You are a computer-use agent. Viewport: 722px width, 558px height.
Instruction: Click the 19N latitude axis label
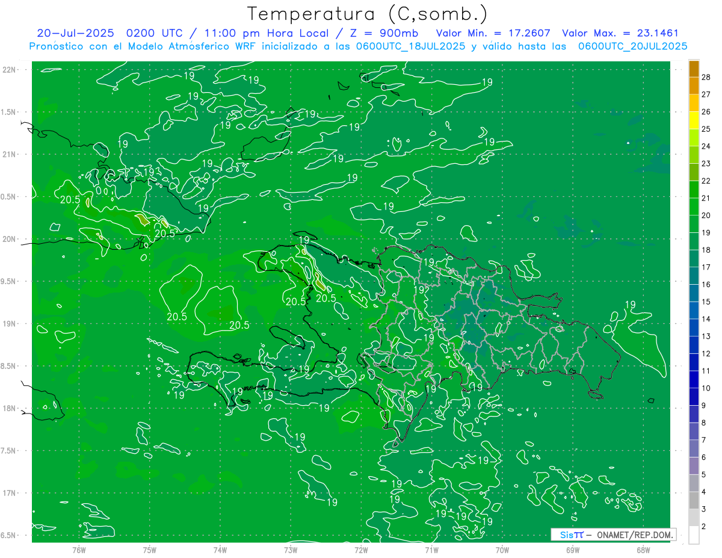(10, 324)
